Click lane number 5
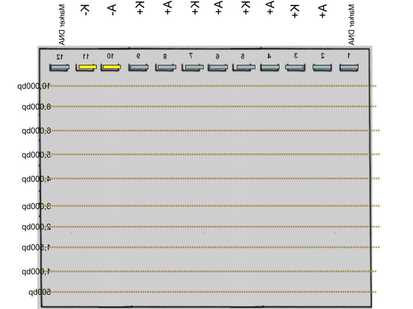Image resolution: width=413 pixels, height=309 pixels. 242,56
